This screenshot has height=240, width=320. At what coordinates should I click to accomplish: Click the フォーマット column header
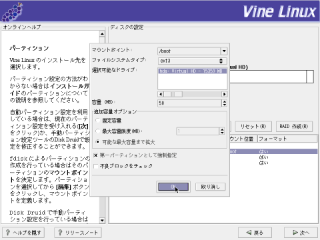pyautogui.click(x=287, y=139)
